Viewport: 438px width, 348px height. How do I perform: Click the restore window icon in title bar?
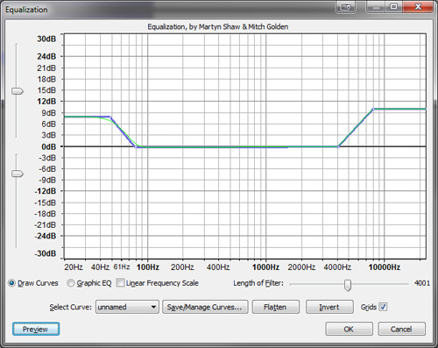click(x=393, y=6)
